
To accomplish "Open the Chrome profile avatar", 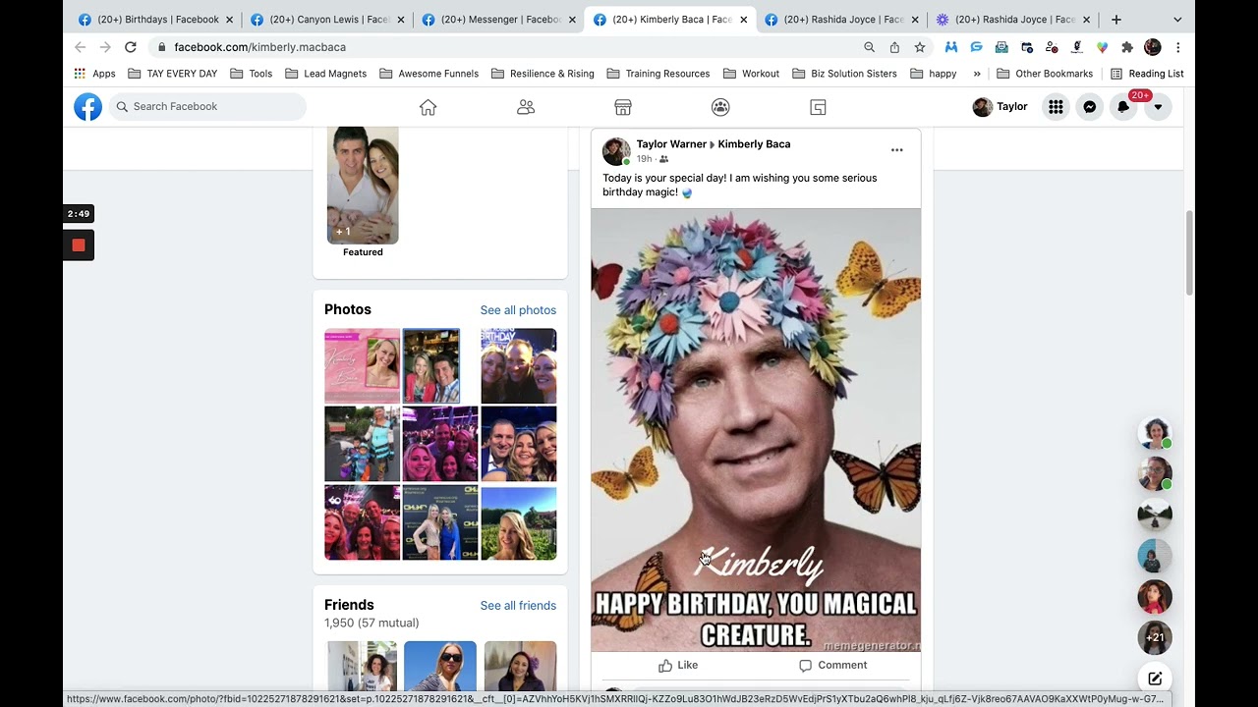I will 1153,47.
